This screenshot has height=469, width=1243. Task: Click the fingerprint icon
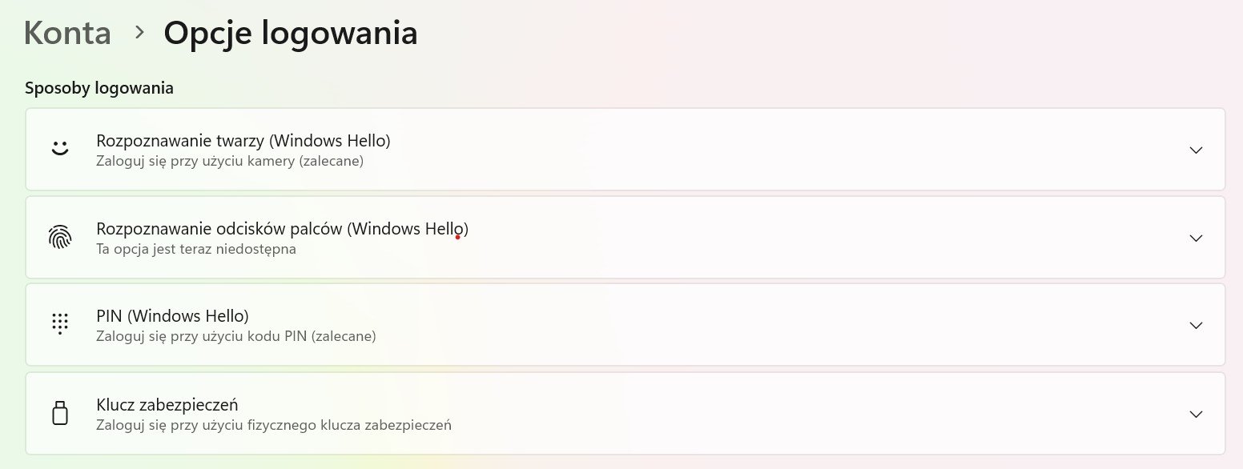(60, 238)
